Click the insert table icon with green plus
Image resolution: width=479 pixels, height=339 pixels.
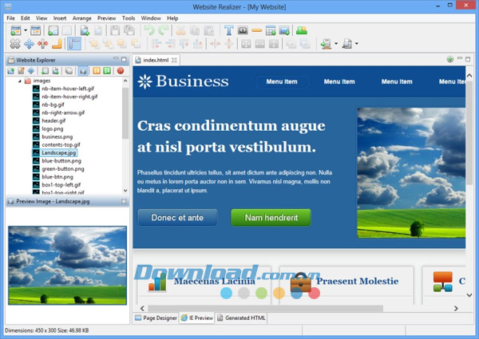271,30
